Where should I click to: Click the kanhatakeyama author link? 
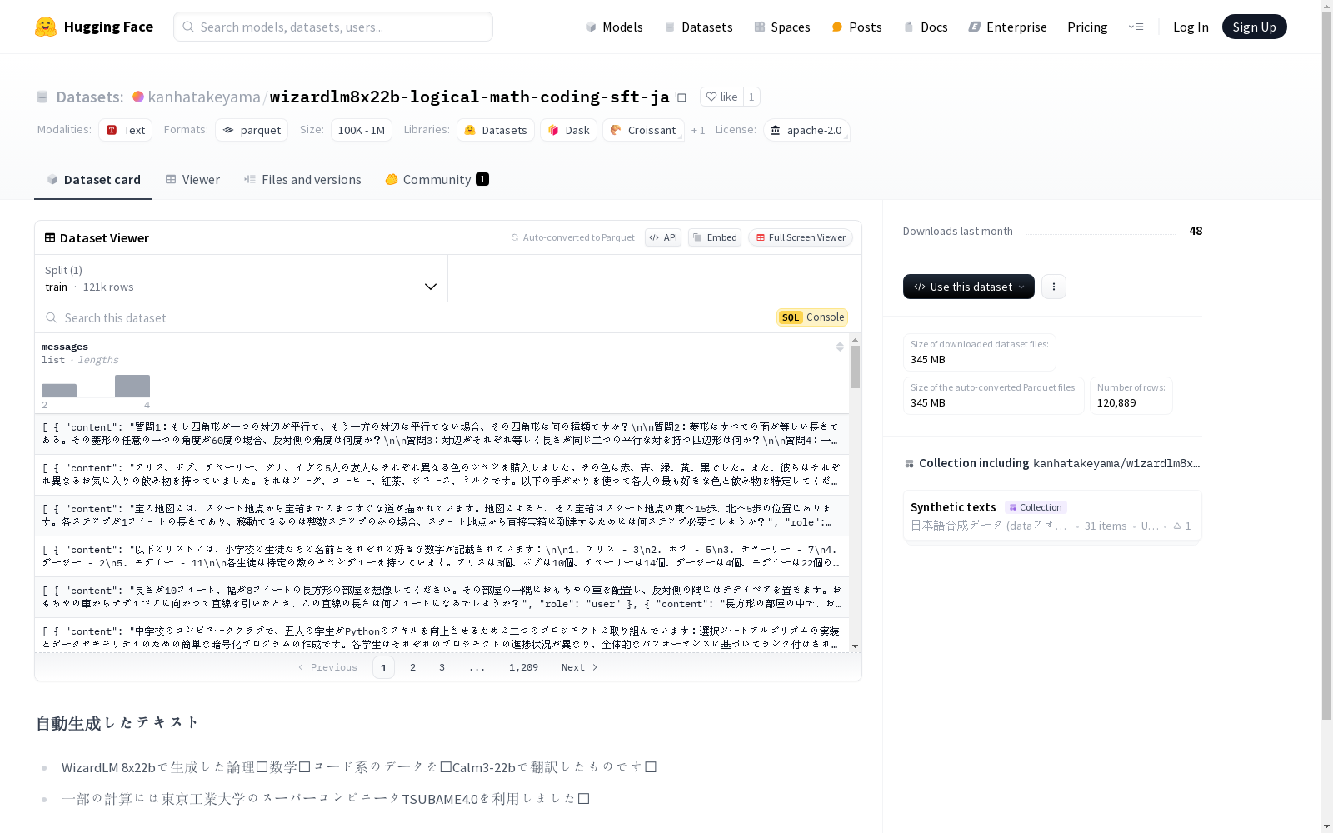(x=204, y=97)
